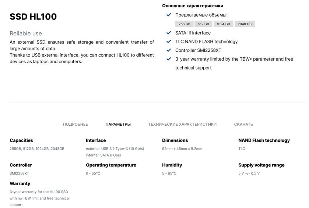
Task: Click the Reliable use subtitle
Action: pos(26,33)
